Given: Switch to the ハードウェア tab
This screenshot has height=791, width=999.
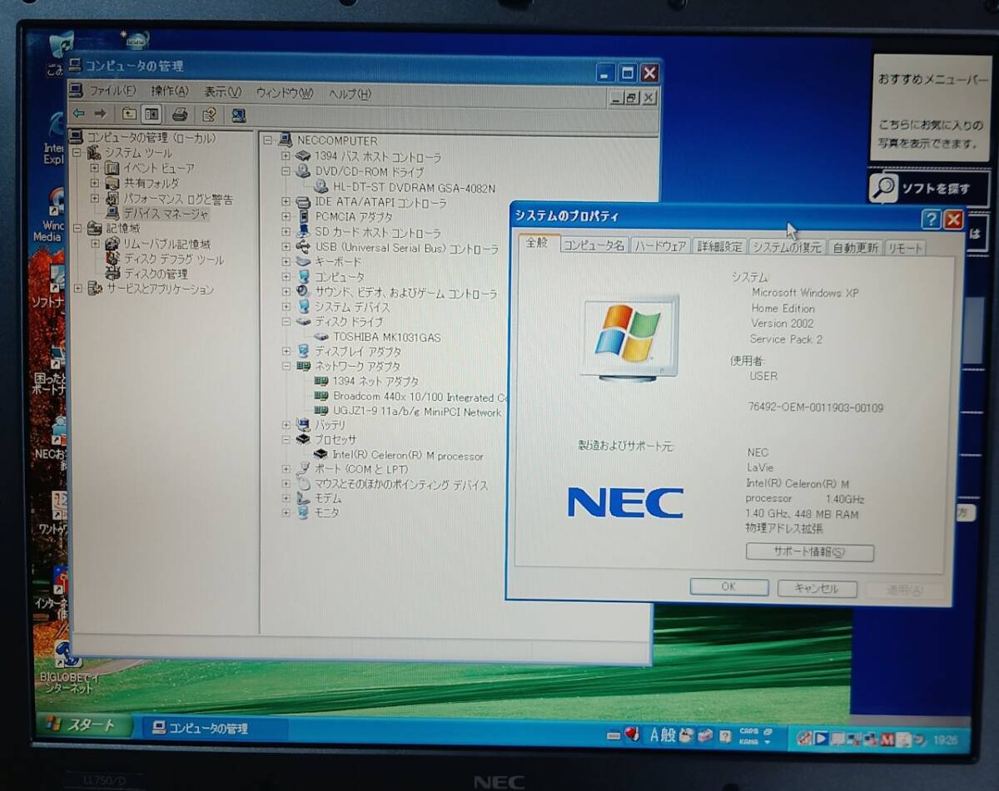Looking at the screenshot, I should pos(659,246).
